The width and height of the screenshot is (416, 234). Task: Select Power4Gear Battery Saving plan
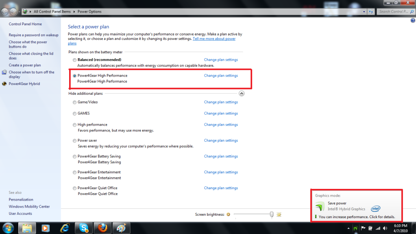click(74, 156)
